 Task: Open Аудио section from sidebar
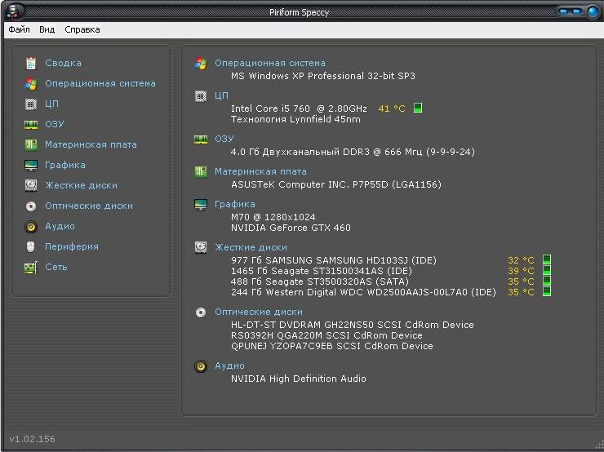point(60,226)
